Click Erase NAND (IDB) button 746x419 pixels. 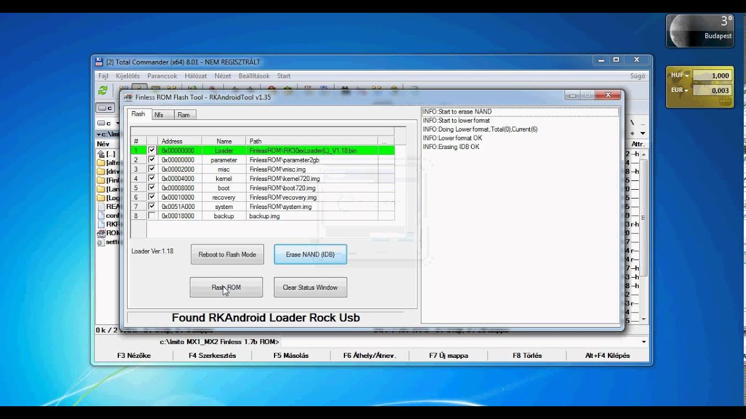pyautogui.click(x=310, y=254)
